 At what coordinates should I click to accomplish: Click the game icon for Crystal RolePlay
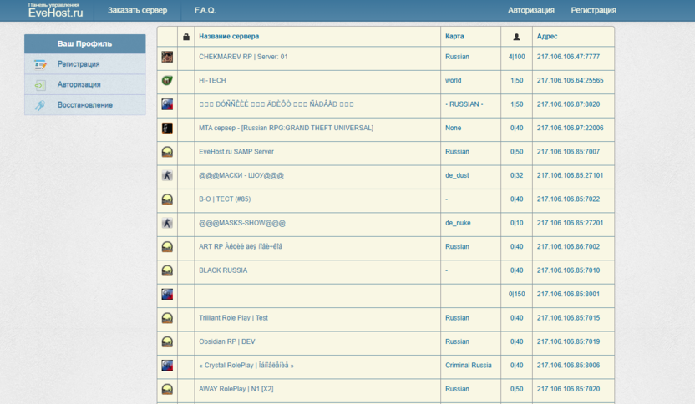point(167,366)
